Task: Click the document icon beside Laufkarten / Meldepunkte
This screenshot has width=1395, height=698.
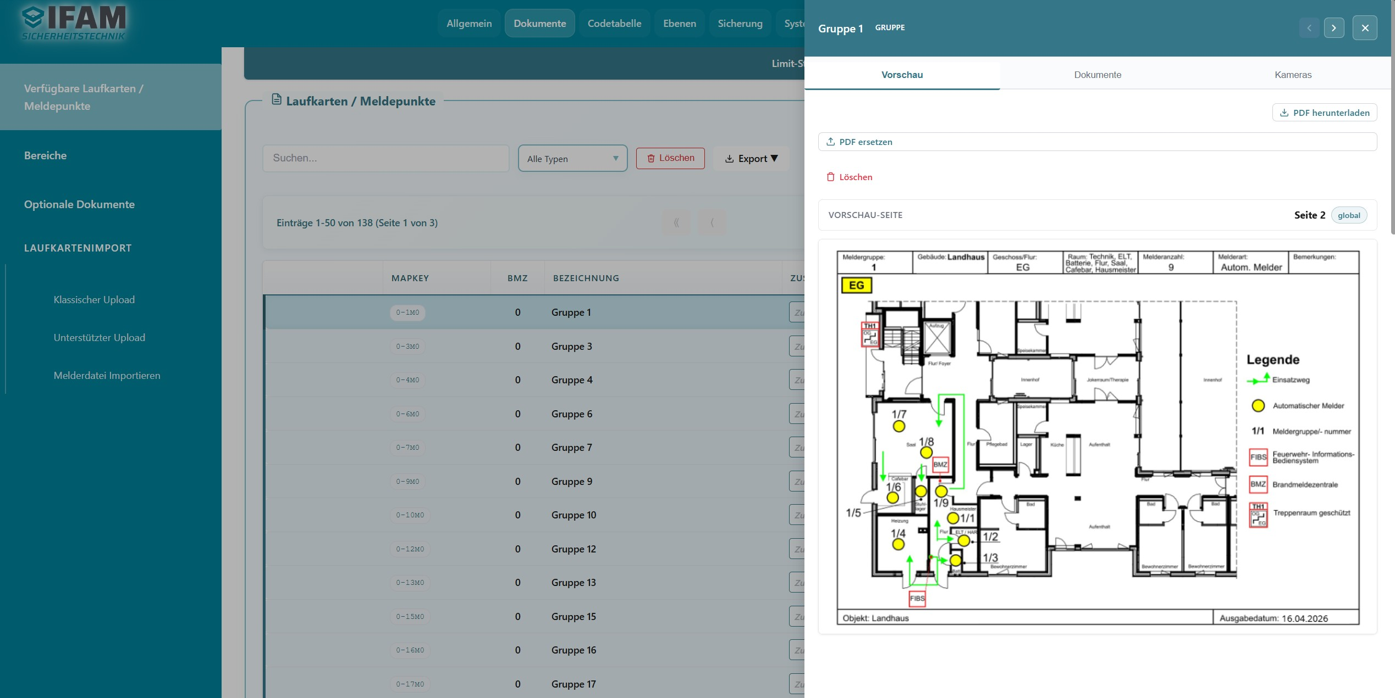Action: 277,99
